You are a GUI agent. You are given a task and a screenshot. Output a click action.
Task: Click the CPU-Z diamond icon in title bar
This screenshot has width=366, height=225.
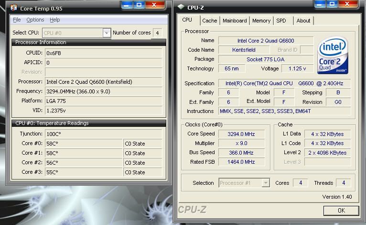[181, 7]
